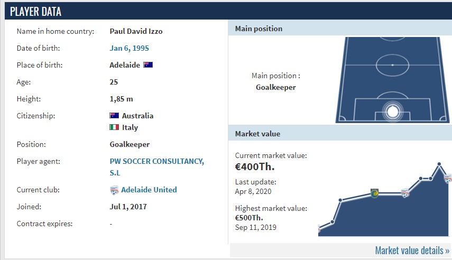Open the Jan 6, 1995 birth date link
This screenshot has width=452, height=260.
(129, 48)
